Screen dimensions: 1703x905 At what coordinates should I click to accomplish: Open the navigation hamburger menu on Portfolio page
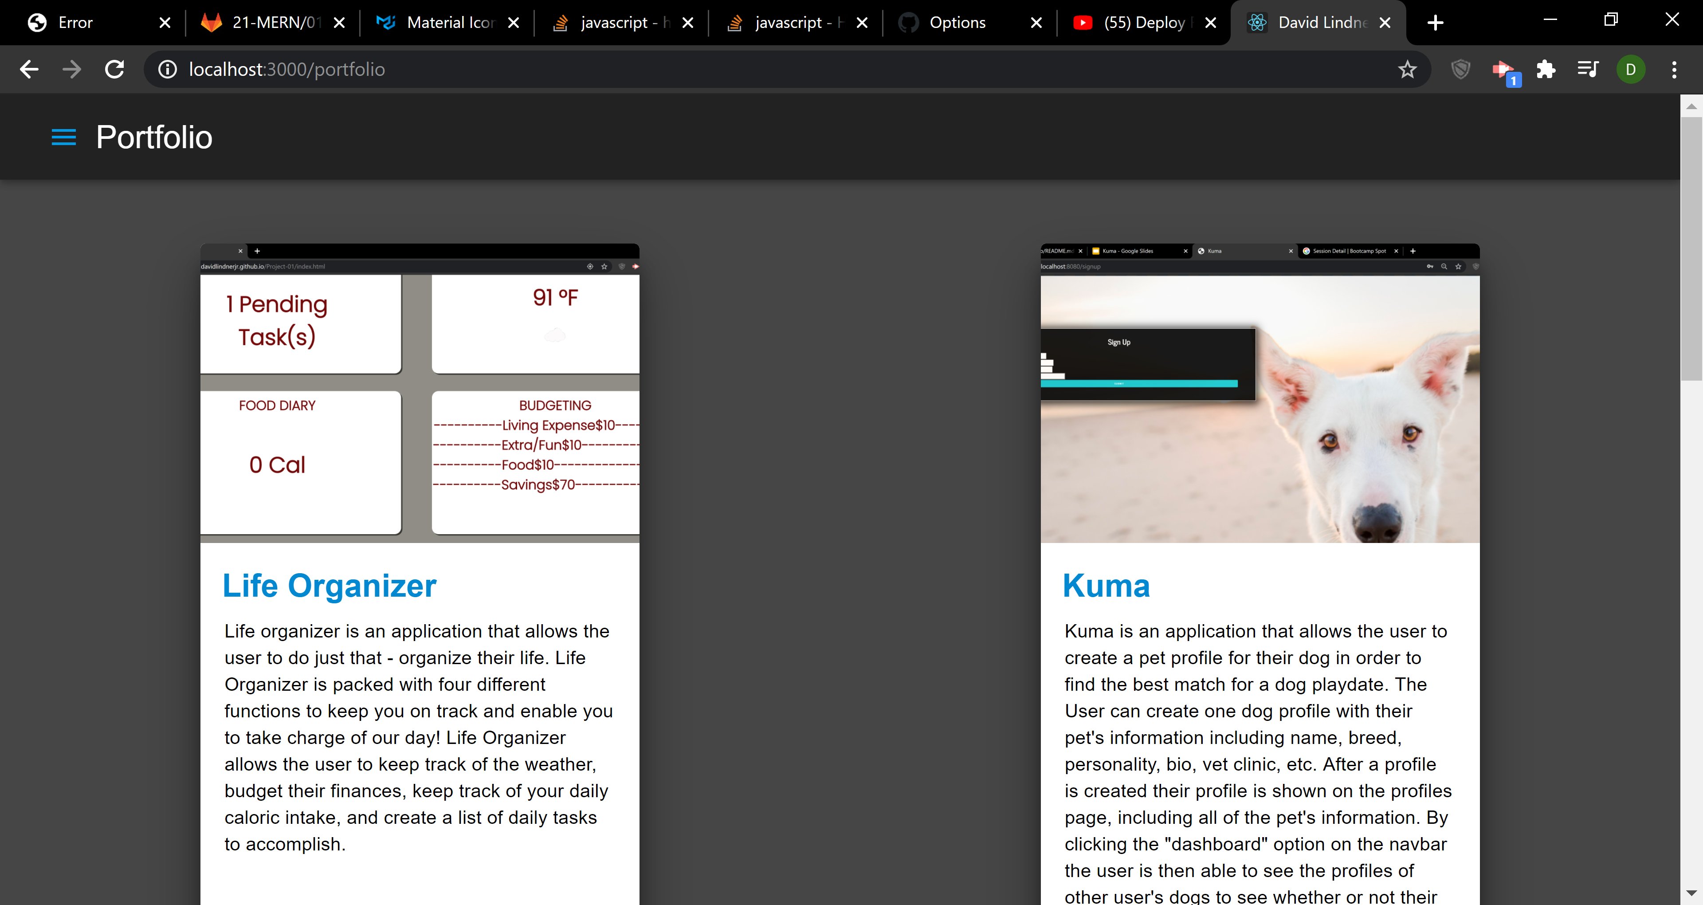[63, 137]
